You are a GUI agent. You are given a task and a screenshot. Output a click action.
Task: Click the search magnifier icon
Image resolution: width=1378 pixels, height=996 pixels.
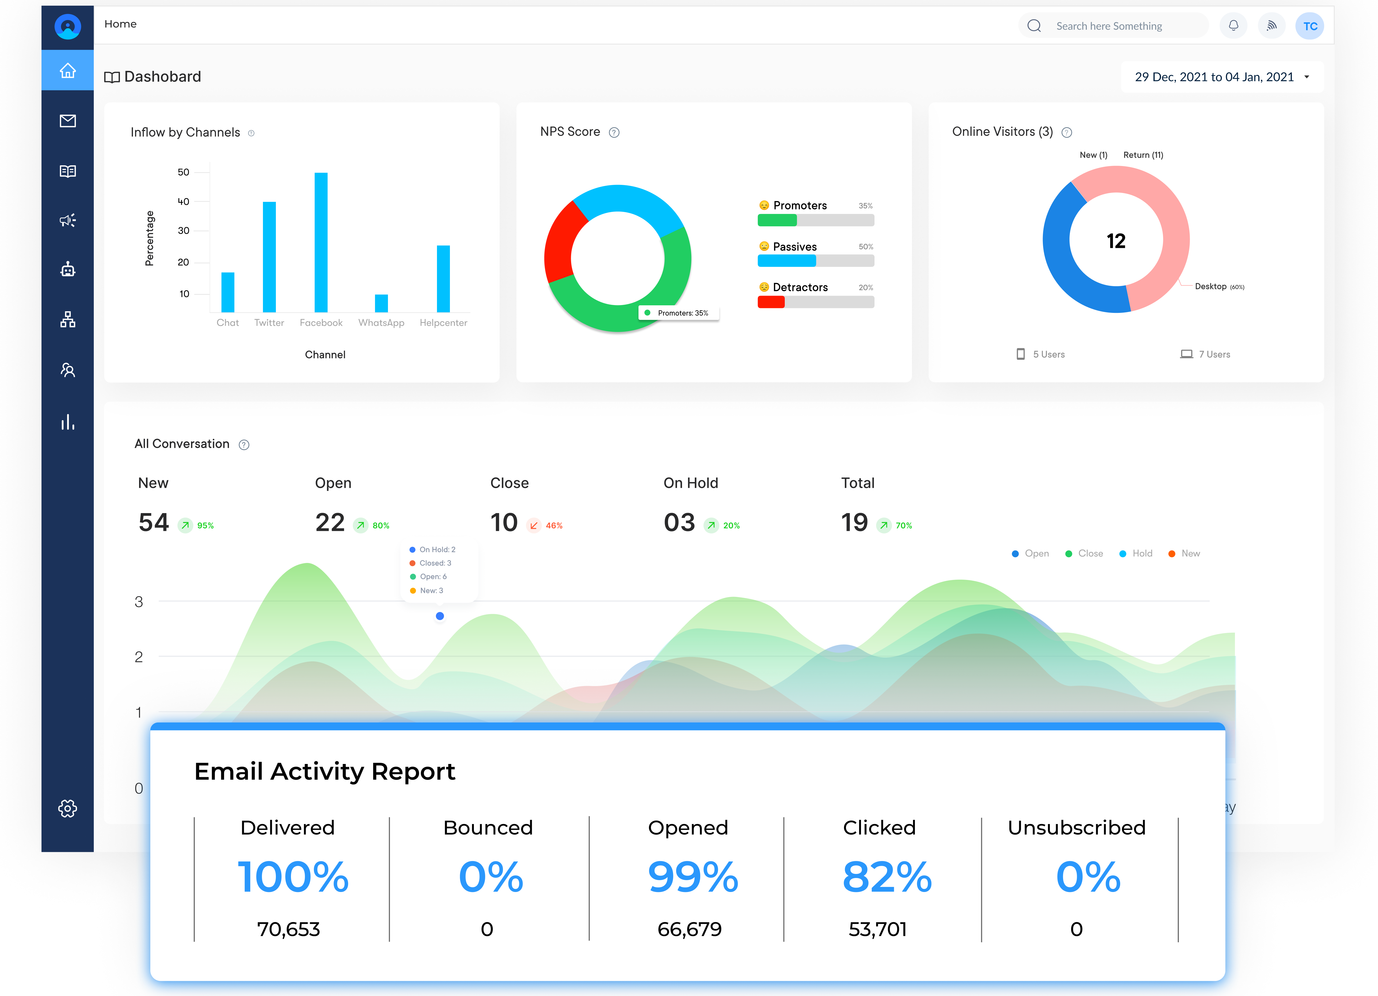[x=1034, y=26]
